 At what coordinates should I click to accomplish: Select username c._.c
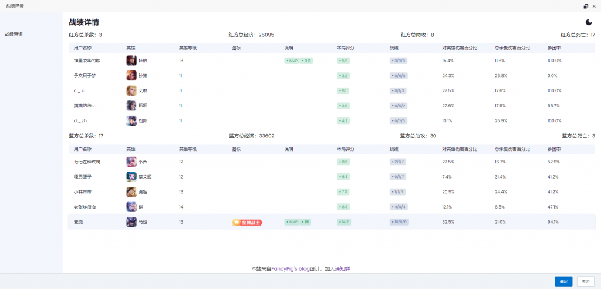click(79, 90)
